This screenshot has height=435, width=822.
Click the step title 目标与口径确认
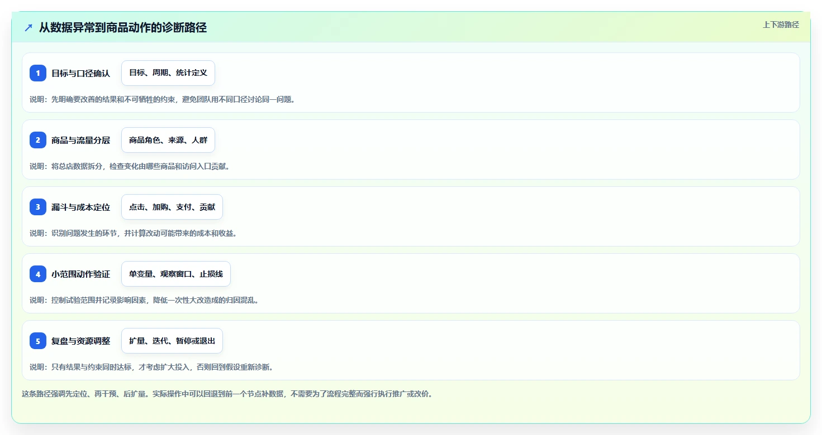(81, 73)
